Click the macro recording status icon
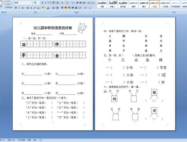 tap(41, 140)
